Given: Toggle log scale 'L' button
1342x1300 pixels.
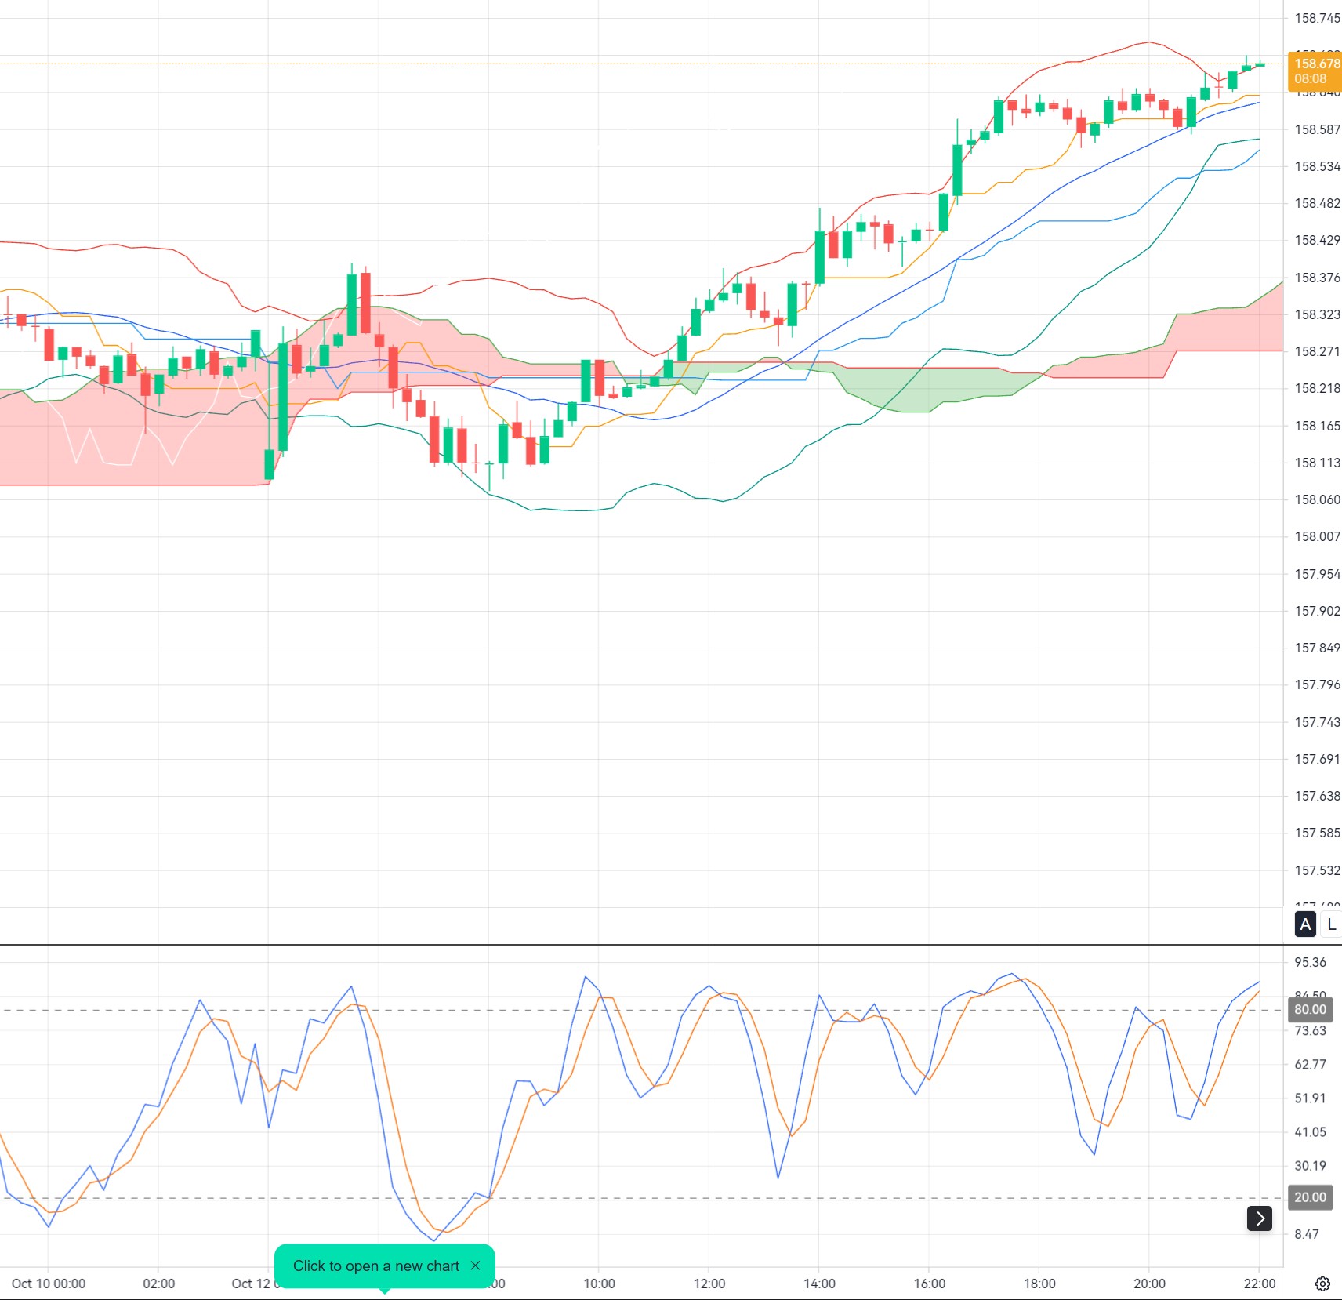Looking at the screenshot, I should point(1331,924).
